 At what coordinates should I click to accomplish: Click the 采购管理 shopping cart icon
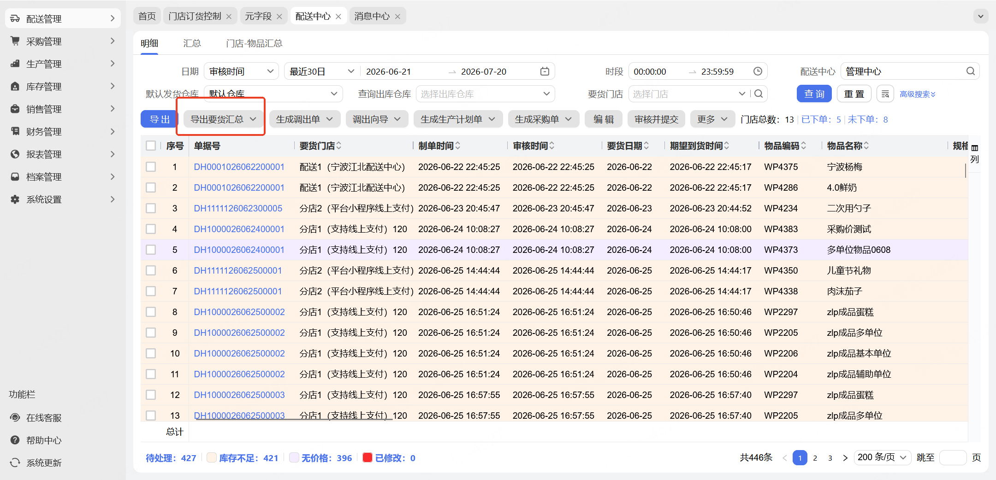(x=15, y=41)
